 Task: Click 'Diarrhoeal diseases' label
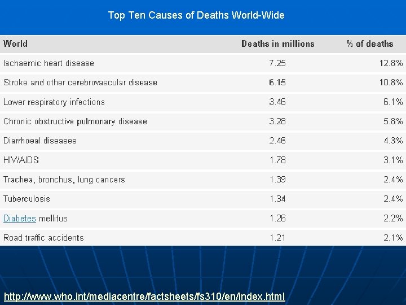[40, 141]
